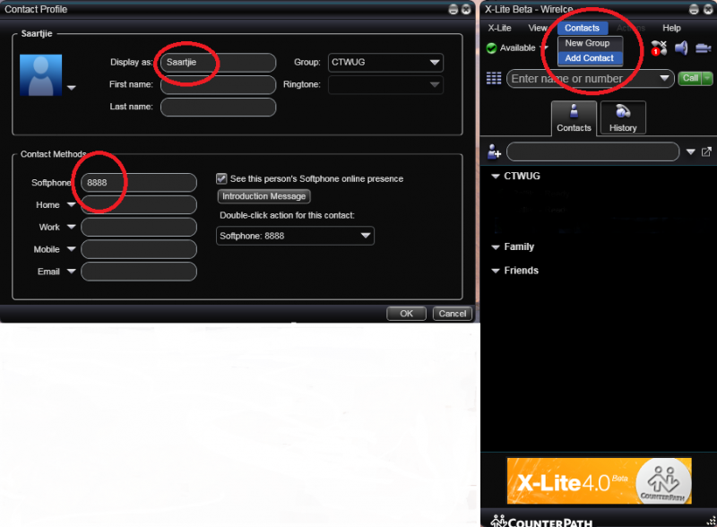Viewport: 717px width, 527px height.
Task: Open the Group dropdown showing CTWUG
Action: pyautogui.click(x=385, y=63)
